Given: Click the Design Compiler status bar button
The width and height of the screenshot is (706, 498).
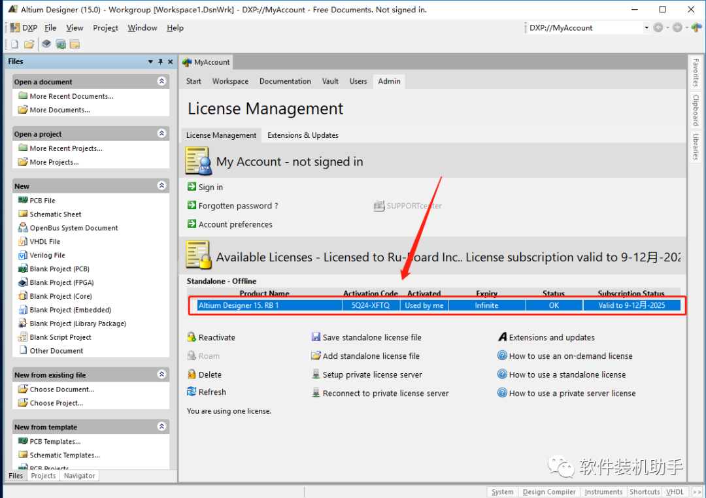Looking at the screenshot, I should (x=549, y=491).
